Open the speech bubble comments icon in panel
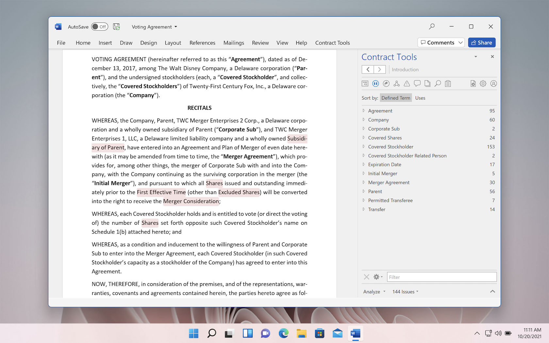Viewport: 549px width, 343px height. pyautogui.click(x=417, y=84)
